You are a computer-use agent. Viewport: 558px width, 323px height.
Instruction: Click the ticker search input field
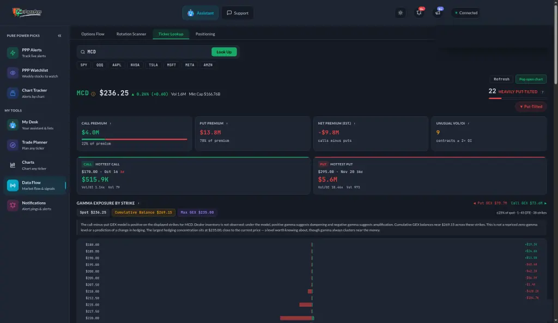148,52
